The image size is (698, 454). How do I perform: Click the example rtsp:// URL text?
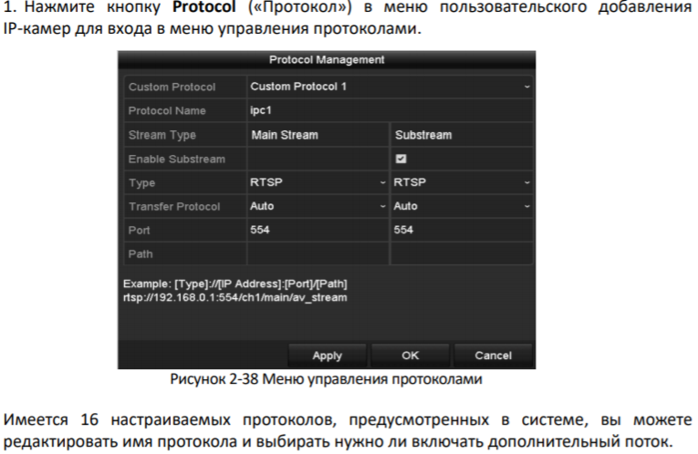coord(234,297)
